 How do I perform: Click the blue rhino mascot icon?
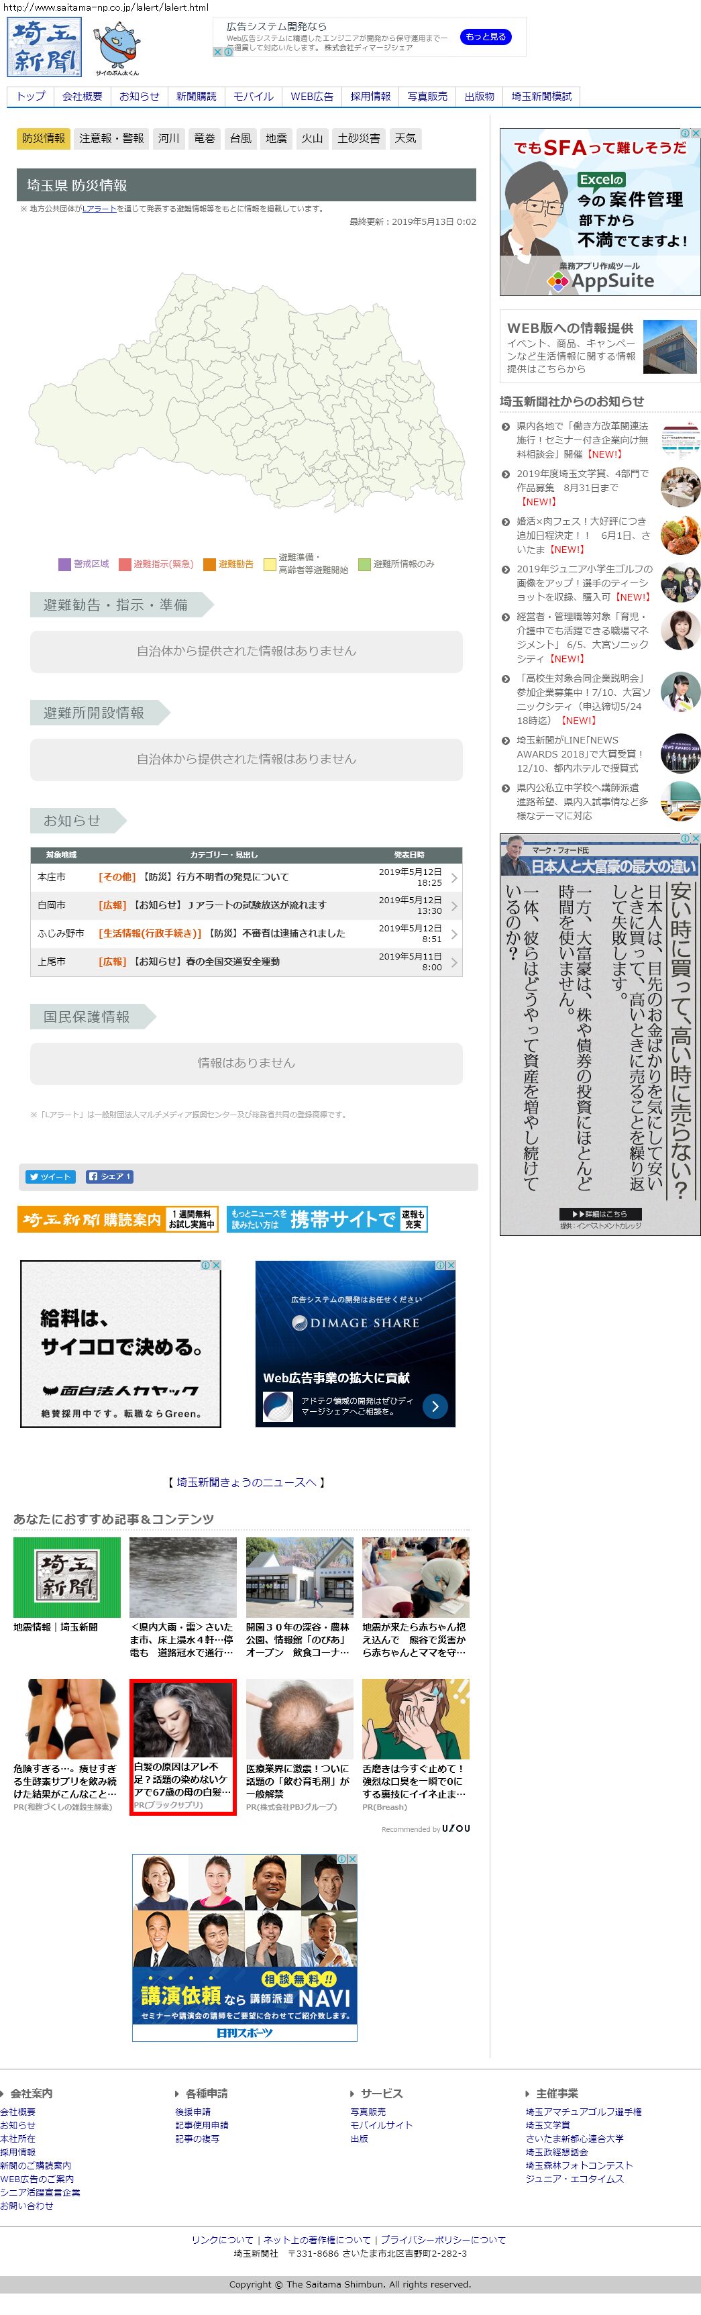[118, 47]
